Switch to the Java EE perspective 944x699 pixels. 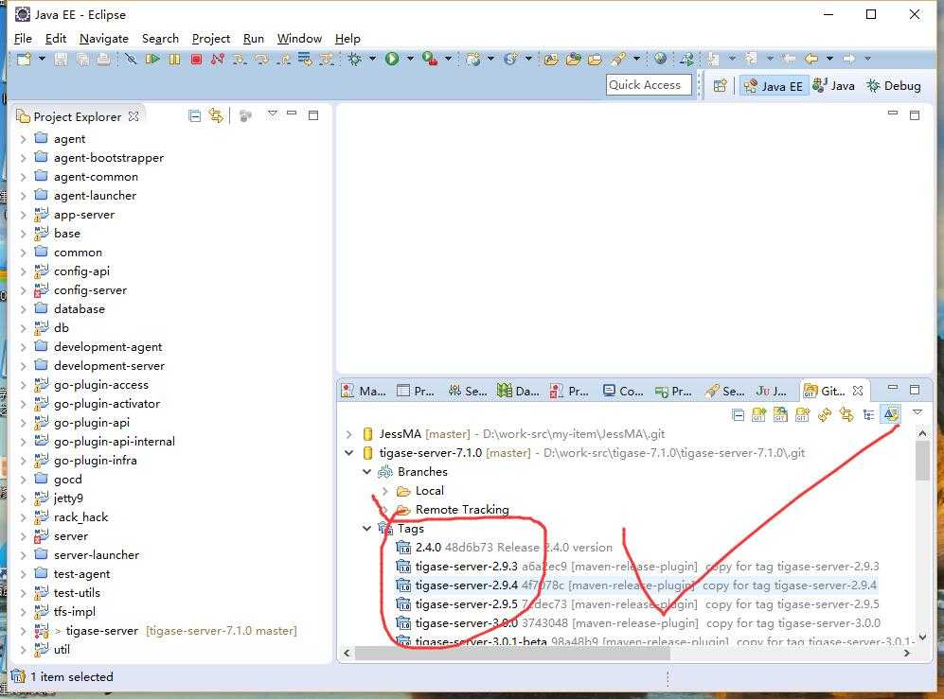point(774,86)
